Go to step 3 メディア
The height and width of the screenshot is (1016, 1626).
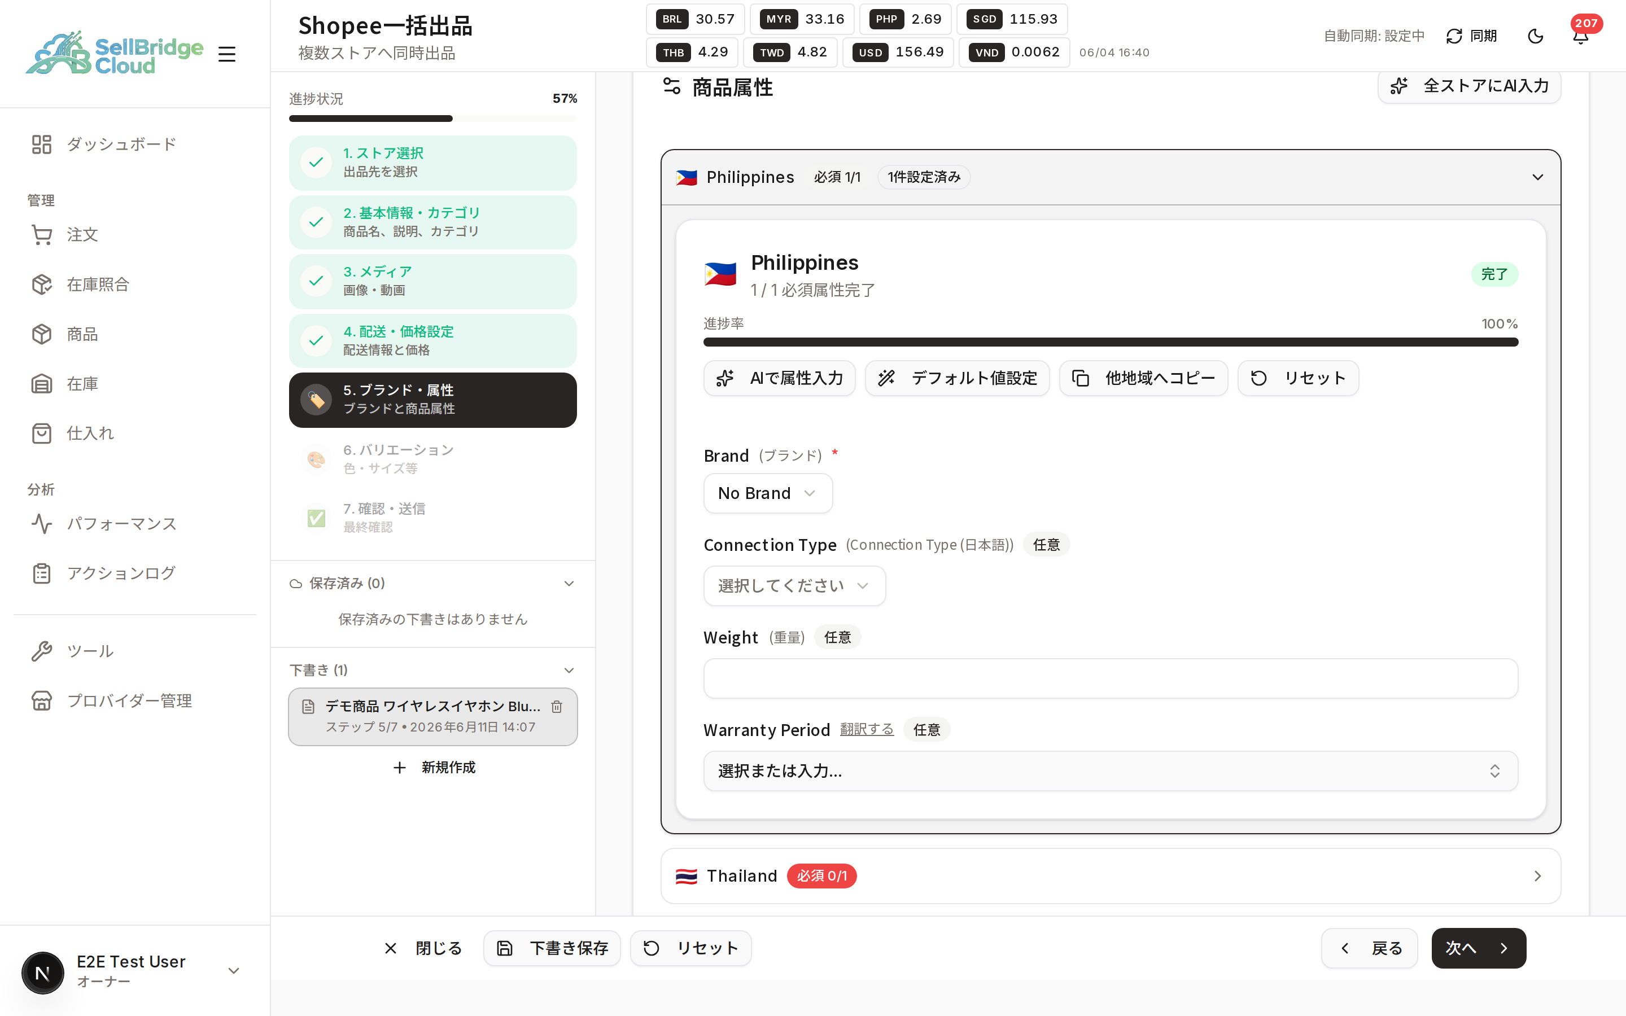pyautogui.click(x=432, y=281)
